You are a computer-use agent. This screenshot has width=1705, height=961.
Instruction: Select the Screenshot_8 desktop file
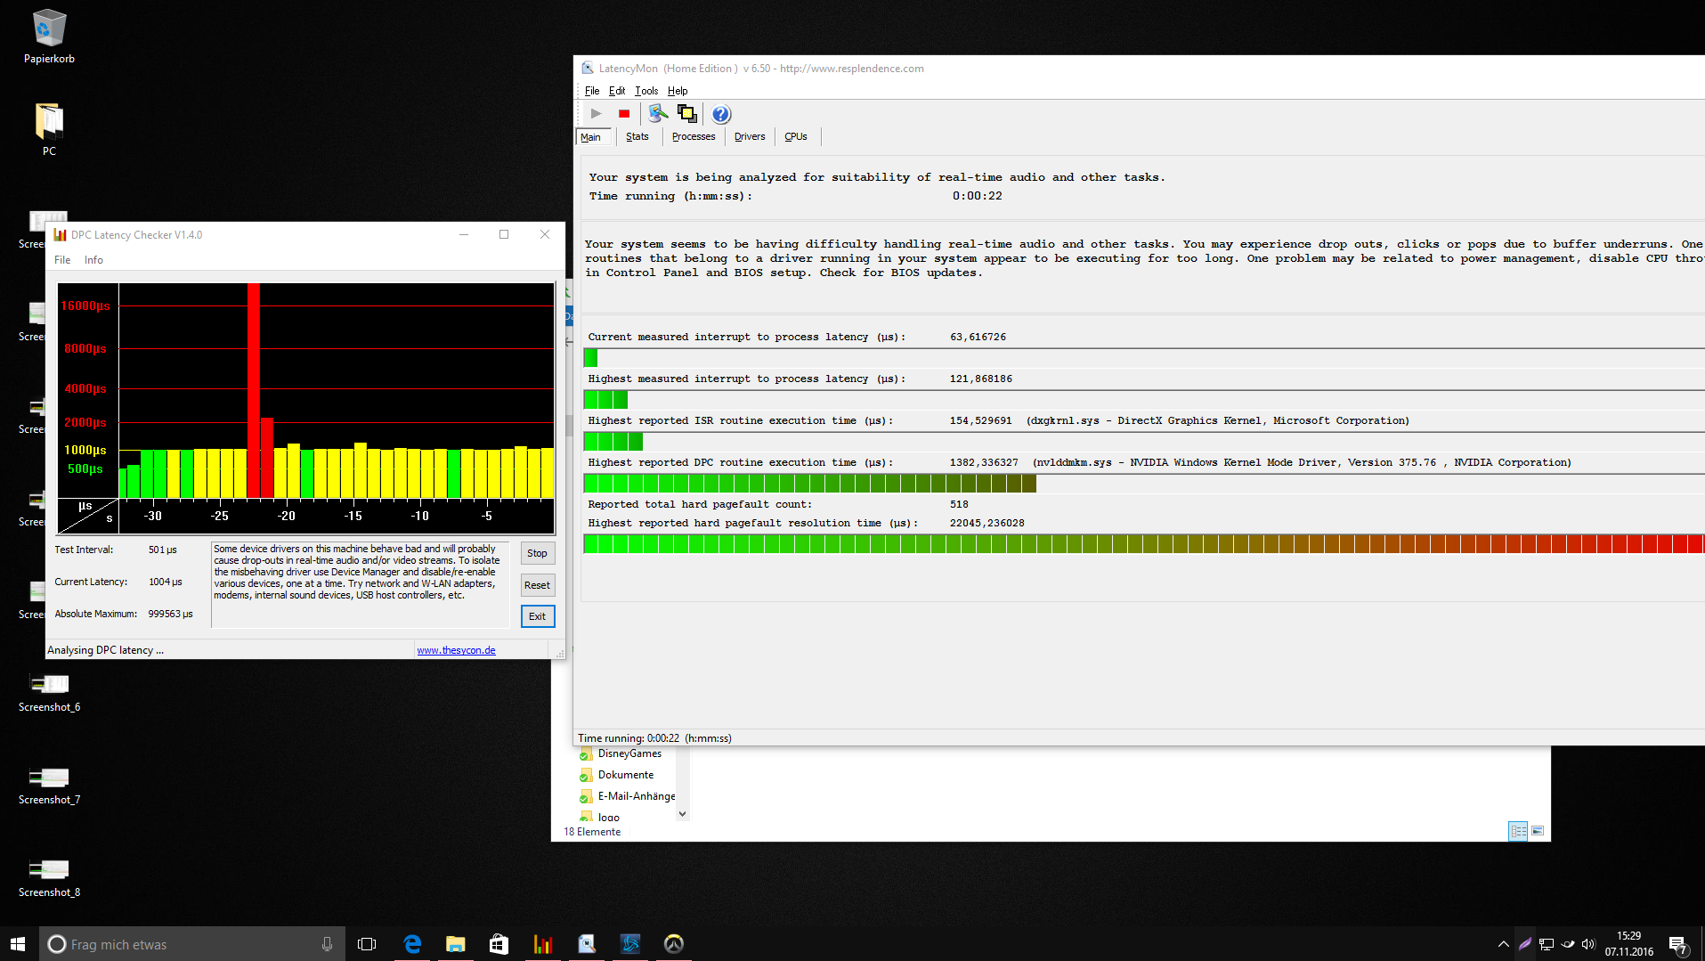point(49,878)
